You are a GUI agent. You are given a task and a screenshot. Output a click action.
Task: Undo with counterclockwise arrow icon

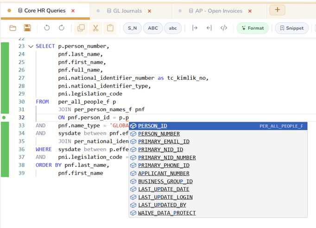pyautogui.click(x=47, y=28)
